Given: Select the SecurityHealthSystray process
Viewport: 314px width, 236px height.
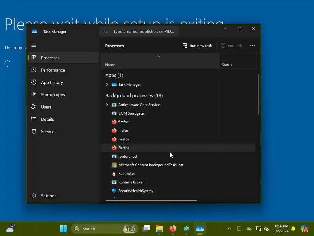Looking at the screenshot, I should pos(178,191).
